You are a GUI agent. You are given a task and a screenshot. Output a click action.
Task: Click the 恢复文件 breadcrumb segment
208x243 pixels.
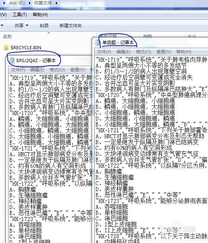pos(43,3)
